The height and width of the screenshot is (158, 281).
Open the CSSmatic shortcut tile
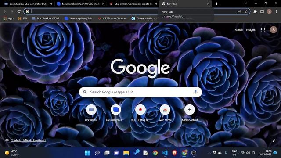91,113
